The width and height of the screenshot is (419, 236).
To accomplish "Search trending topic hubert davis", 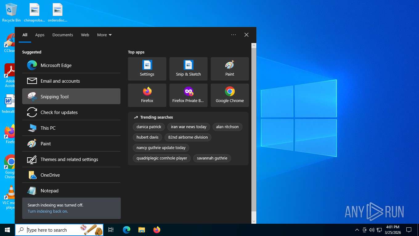I will coord(148,137).
